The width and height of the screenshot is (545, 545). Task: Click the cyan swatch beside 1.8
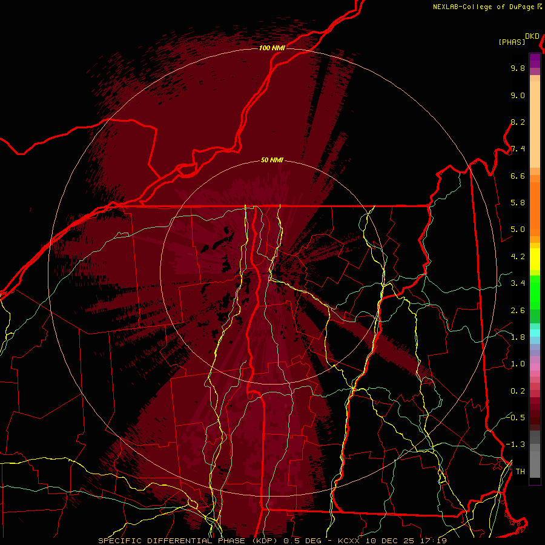[x=535, y=333]
